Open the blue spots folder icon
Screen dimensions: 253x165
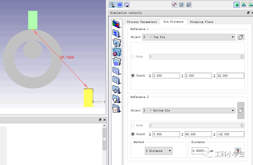pyautogui.click(x=116, y=33)
